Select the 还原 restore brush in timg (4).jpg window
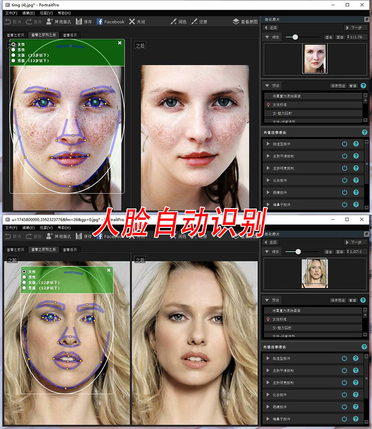This screenshot has width=372, height=429. (199, 22)
